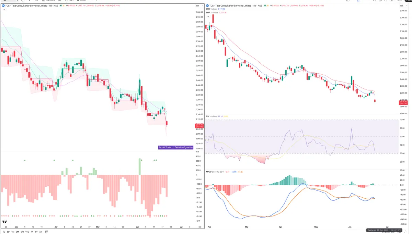Open chart settings gear on left chart
Screen dimensions: 412x234
[x=200, y=227]
